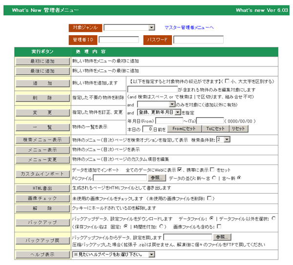Click the 追加 button
The image size is (293, 265).
point(42,83)
